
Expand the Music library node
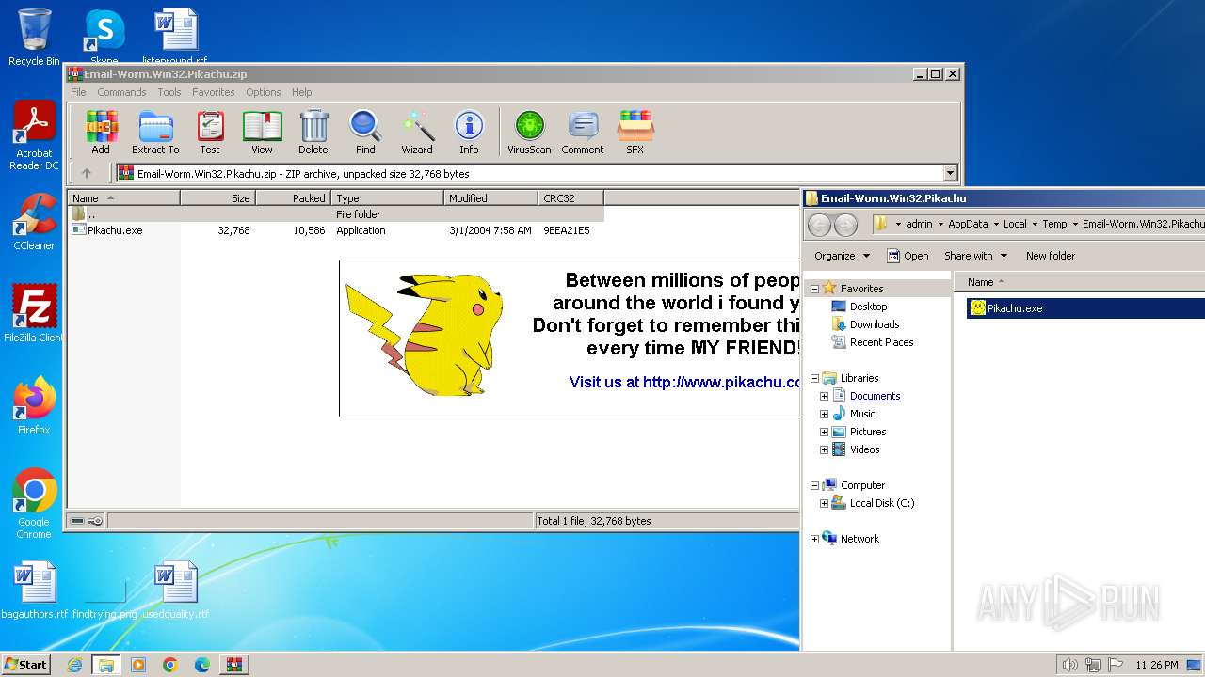[825, 414]
